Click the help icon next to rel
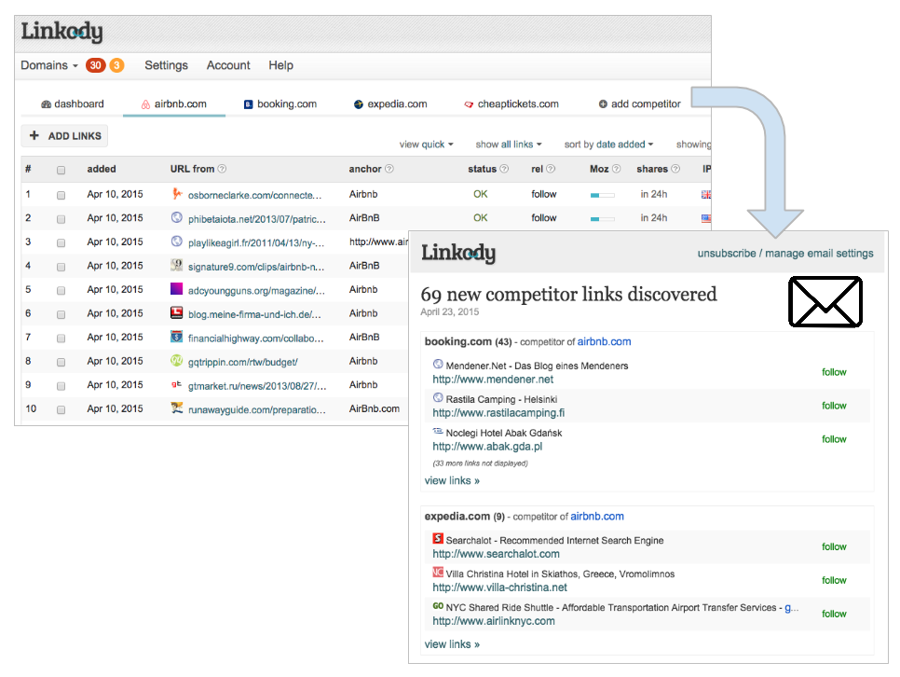This screenshot has height=677, width=900. click(x=551, y=169)
